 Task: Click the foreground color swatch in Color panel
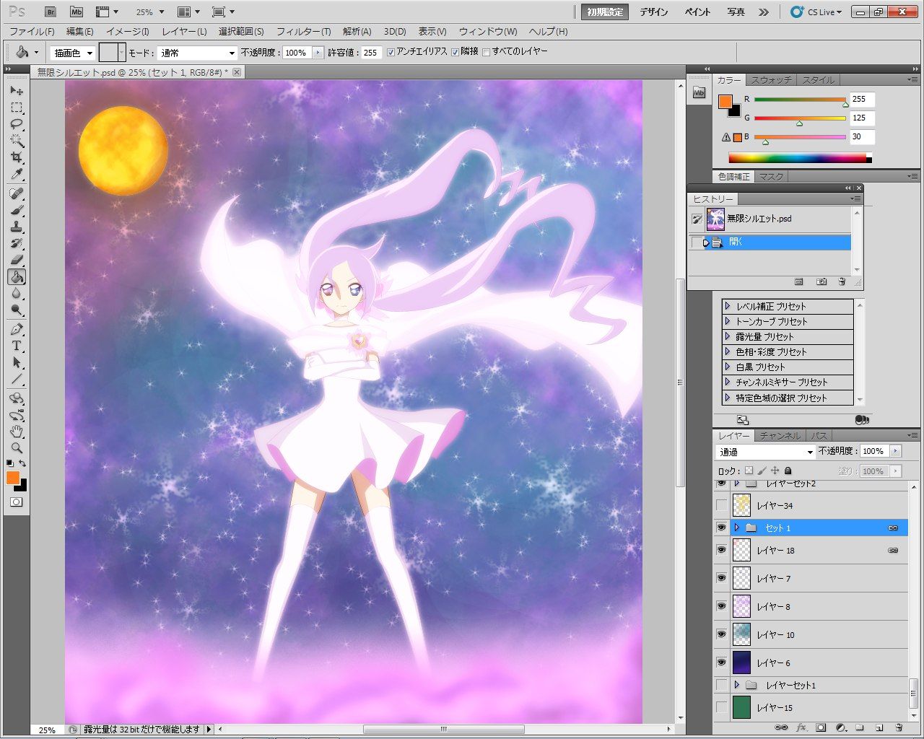point(725,102)
